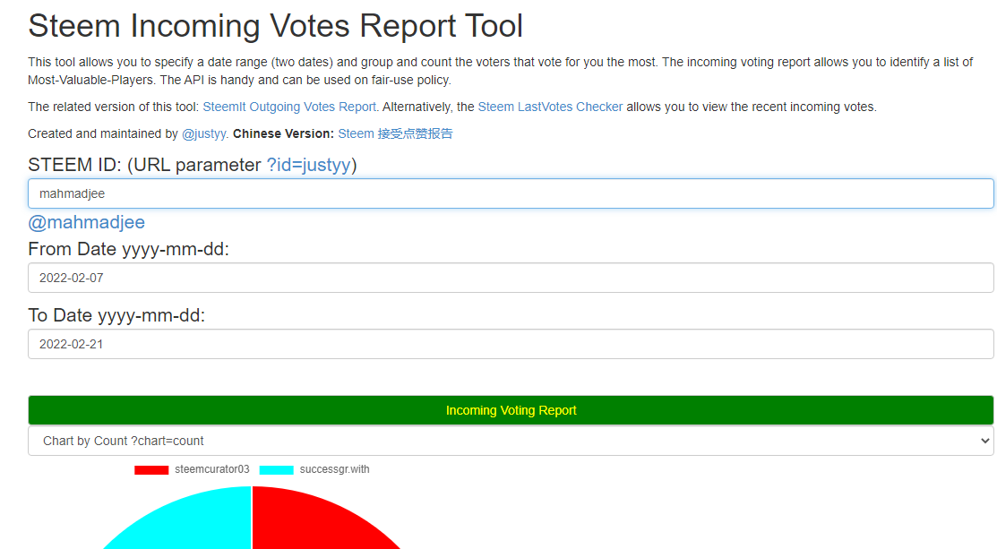Open the SteemIt Outgoing Votes Report link
Screen dimensions: 997x549
click(289, 107)
